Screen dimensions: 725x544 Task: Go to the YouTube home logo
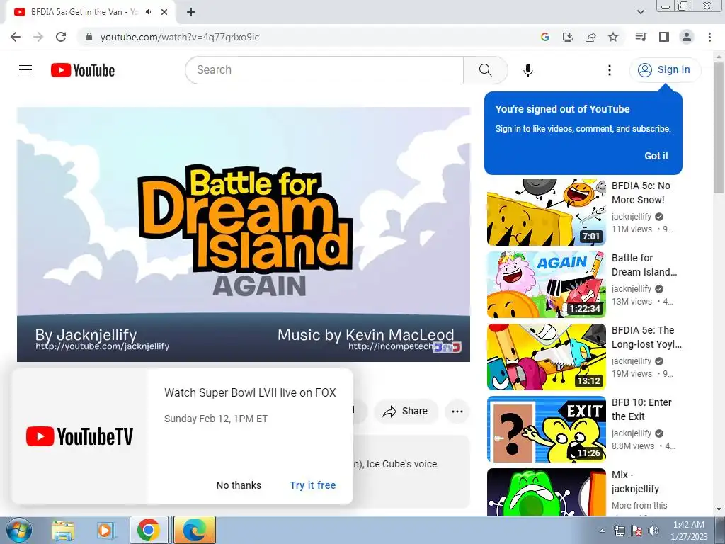(x=83, y=70)
